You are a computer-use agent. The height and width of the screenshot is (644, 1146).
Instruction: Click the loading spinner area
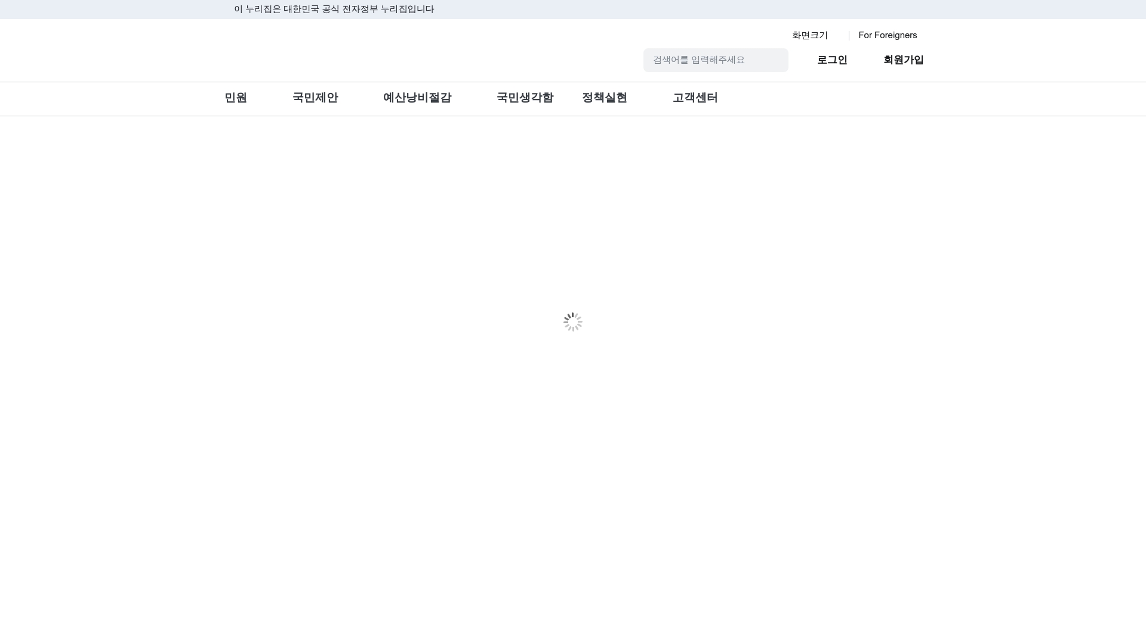click(572, 321)
